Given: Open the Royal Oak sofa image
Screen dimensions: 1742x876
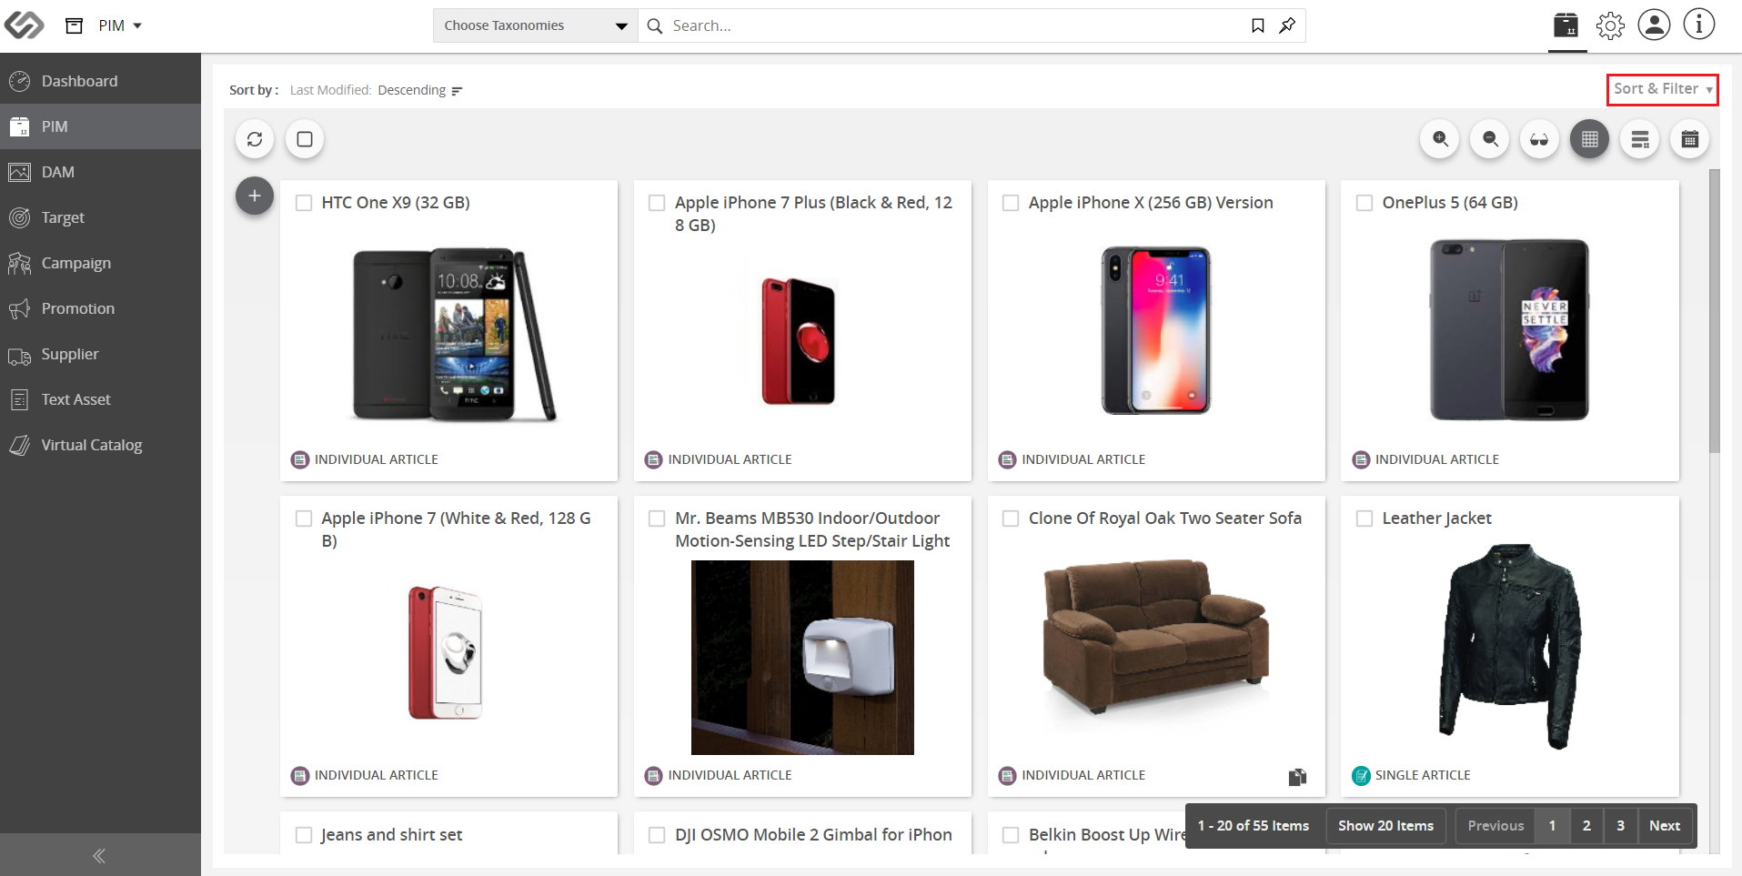Looking at the screenshot, I should [x=1155, y=637].
